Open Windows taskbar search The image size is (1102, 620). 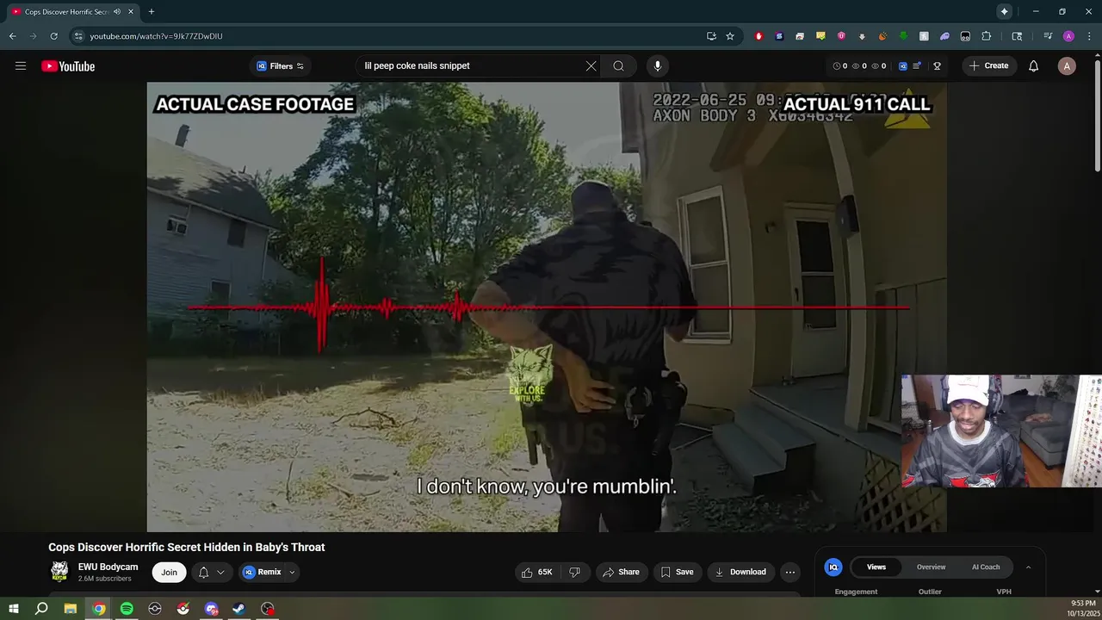41,609
